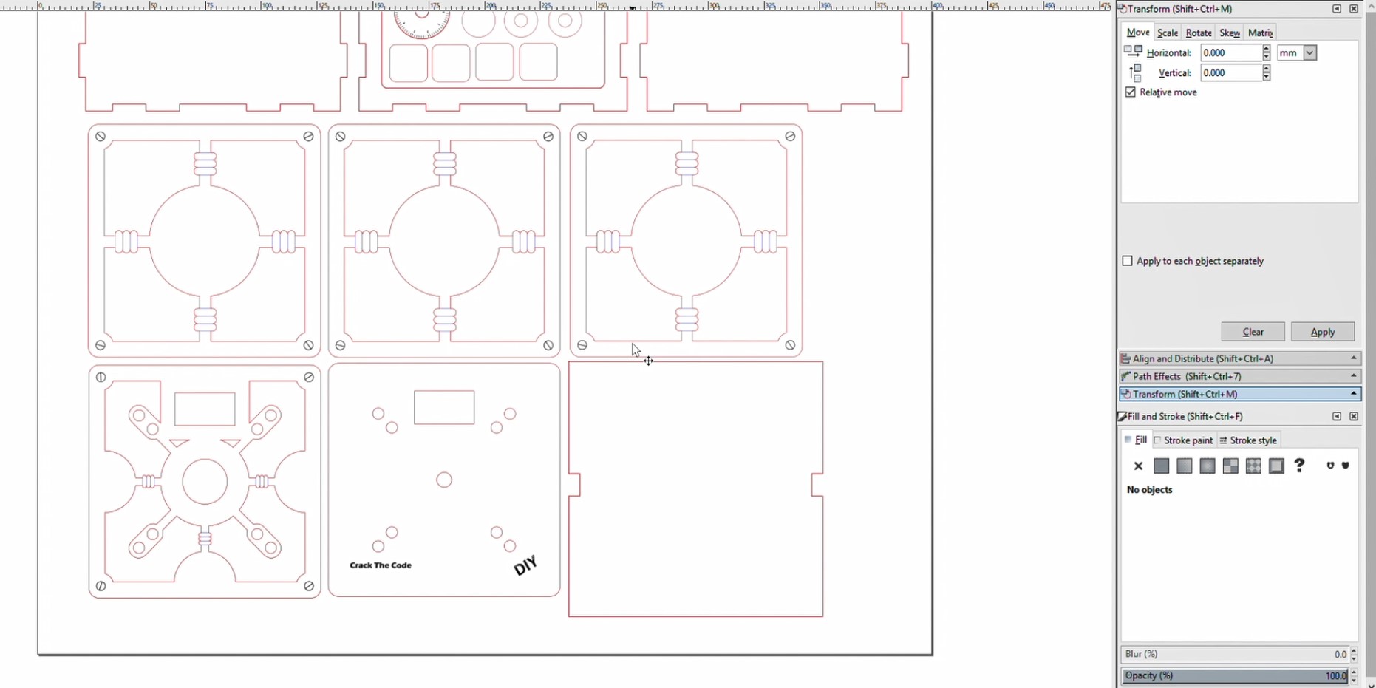This screenshot has height=688, width=1376.
Task: Enable Apply to each object separately
Action: [1128, 261]
